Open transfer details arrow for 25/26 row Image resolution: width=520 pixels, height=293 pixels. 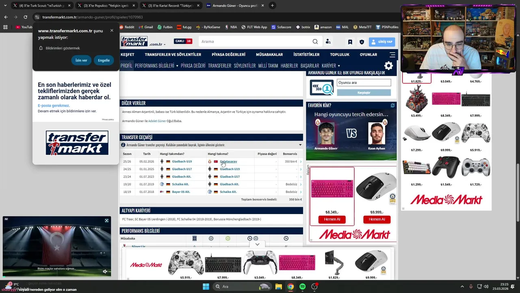(301, 162)
